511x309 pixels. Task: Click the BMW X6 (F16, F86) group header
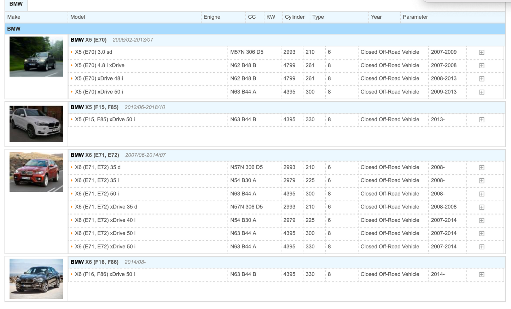point(286,262)
